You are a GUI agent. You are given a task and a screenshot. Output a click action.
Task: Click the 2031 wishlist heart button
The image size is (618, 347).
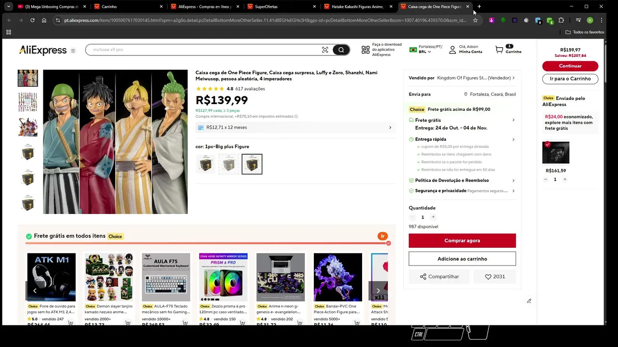click(495, 277)
